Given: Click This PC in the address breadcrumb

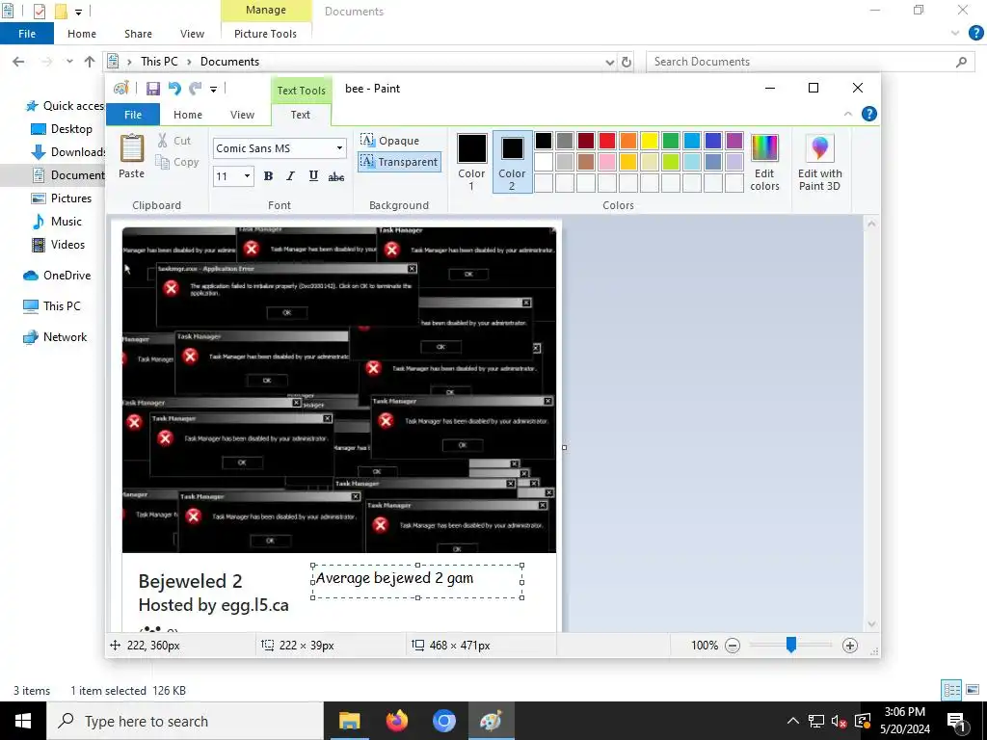Looking at the screenshot, I should click(x=159, y=62).
